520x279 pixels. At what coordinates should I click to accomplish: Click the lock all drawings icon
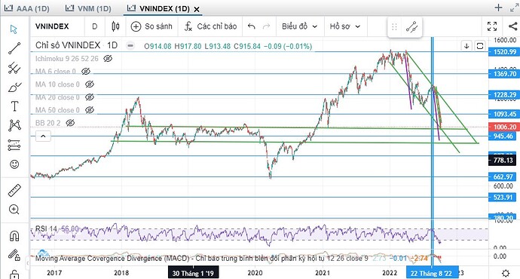[x=14, y=274]
